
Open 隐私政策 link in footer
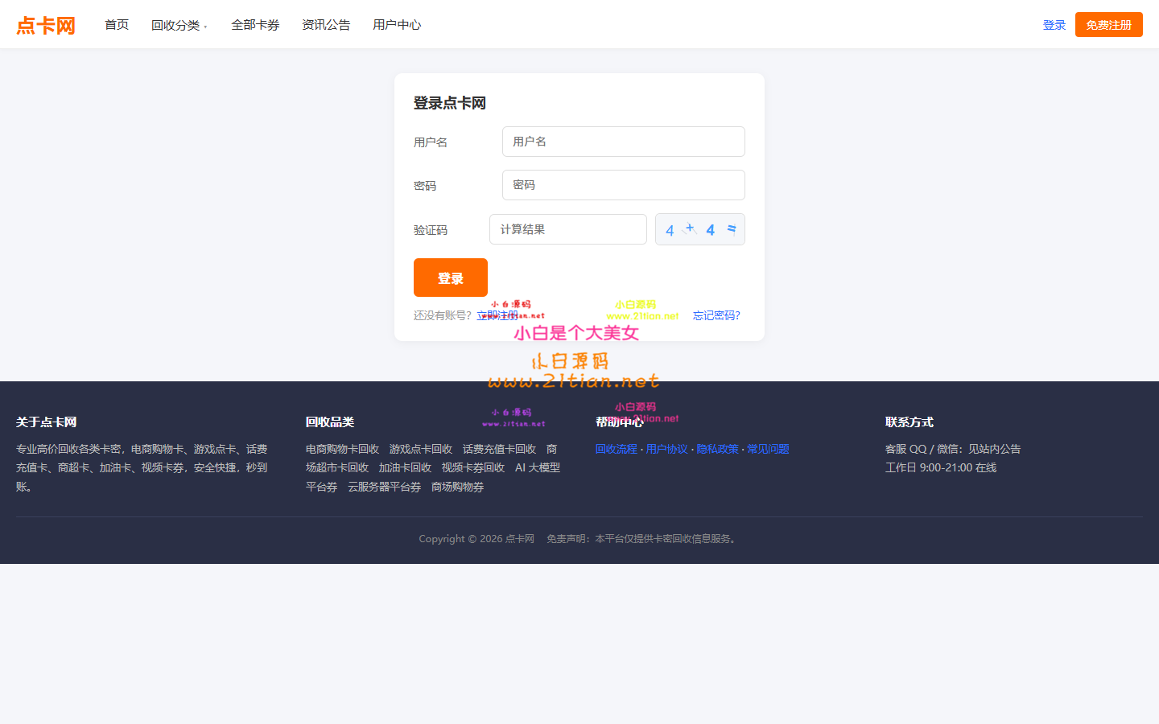coord(718,449)
